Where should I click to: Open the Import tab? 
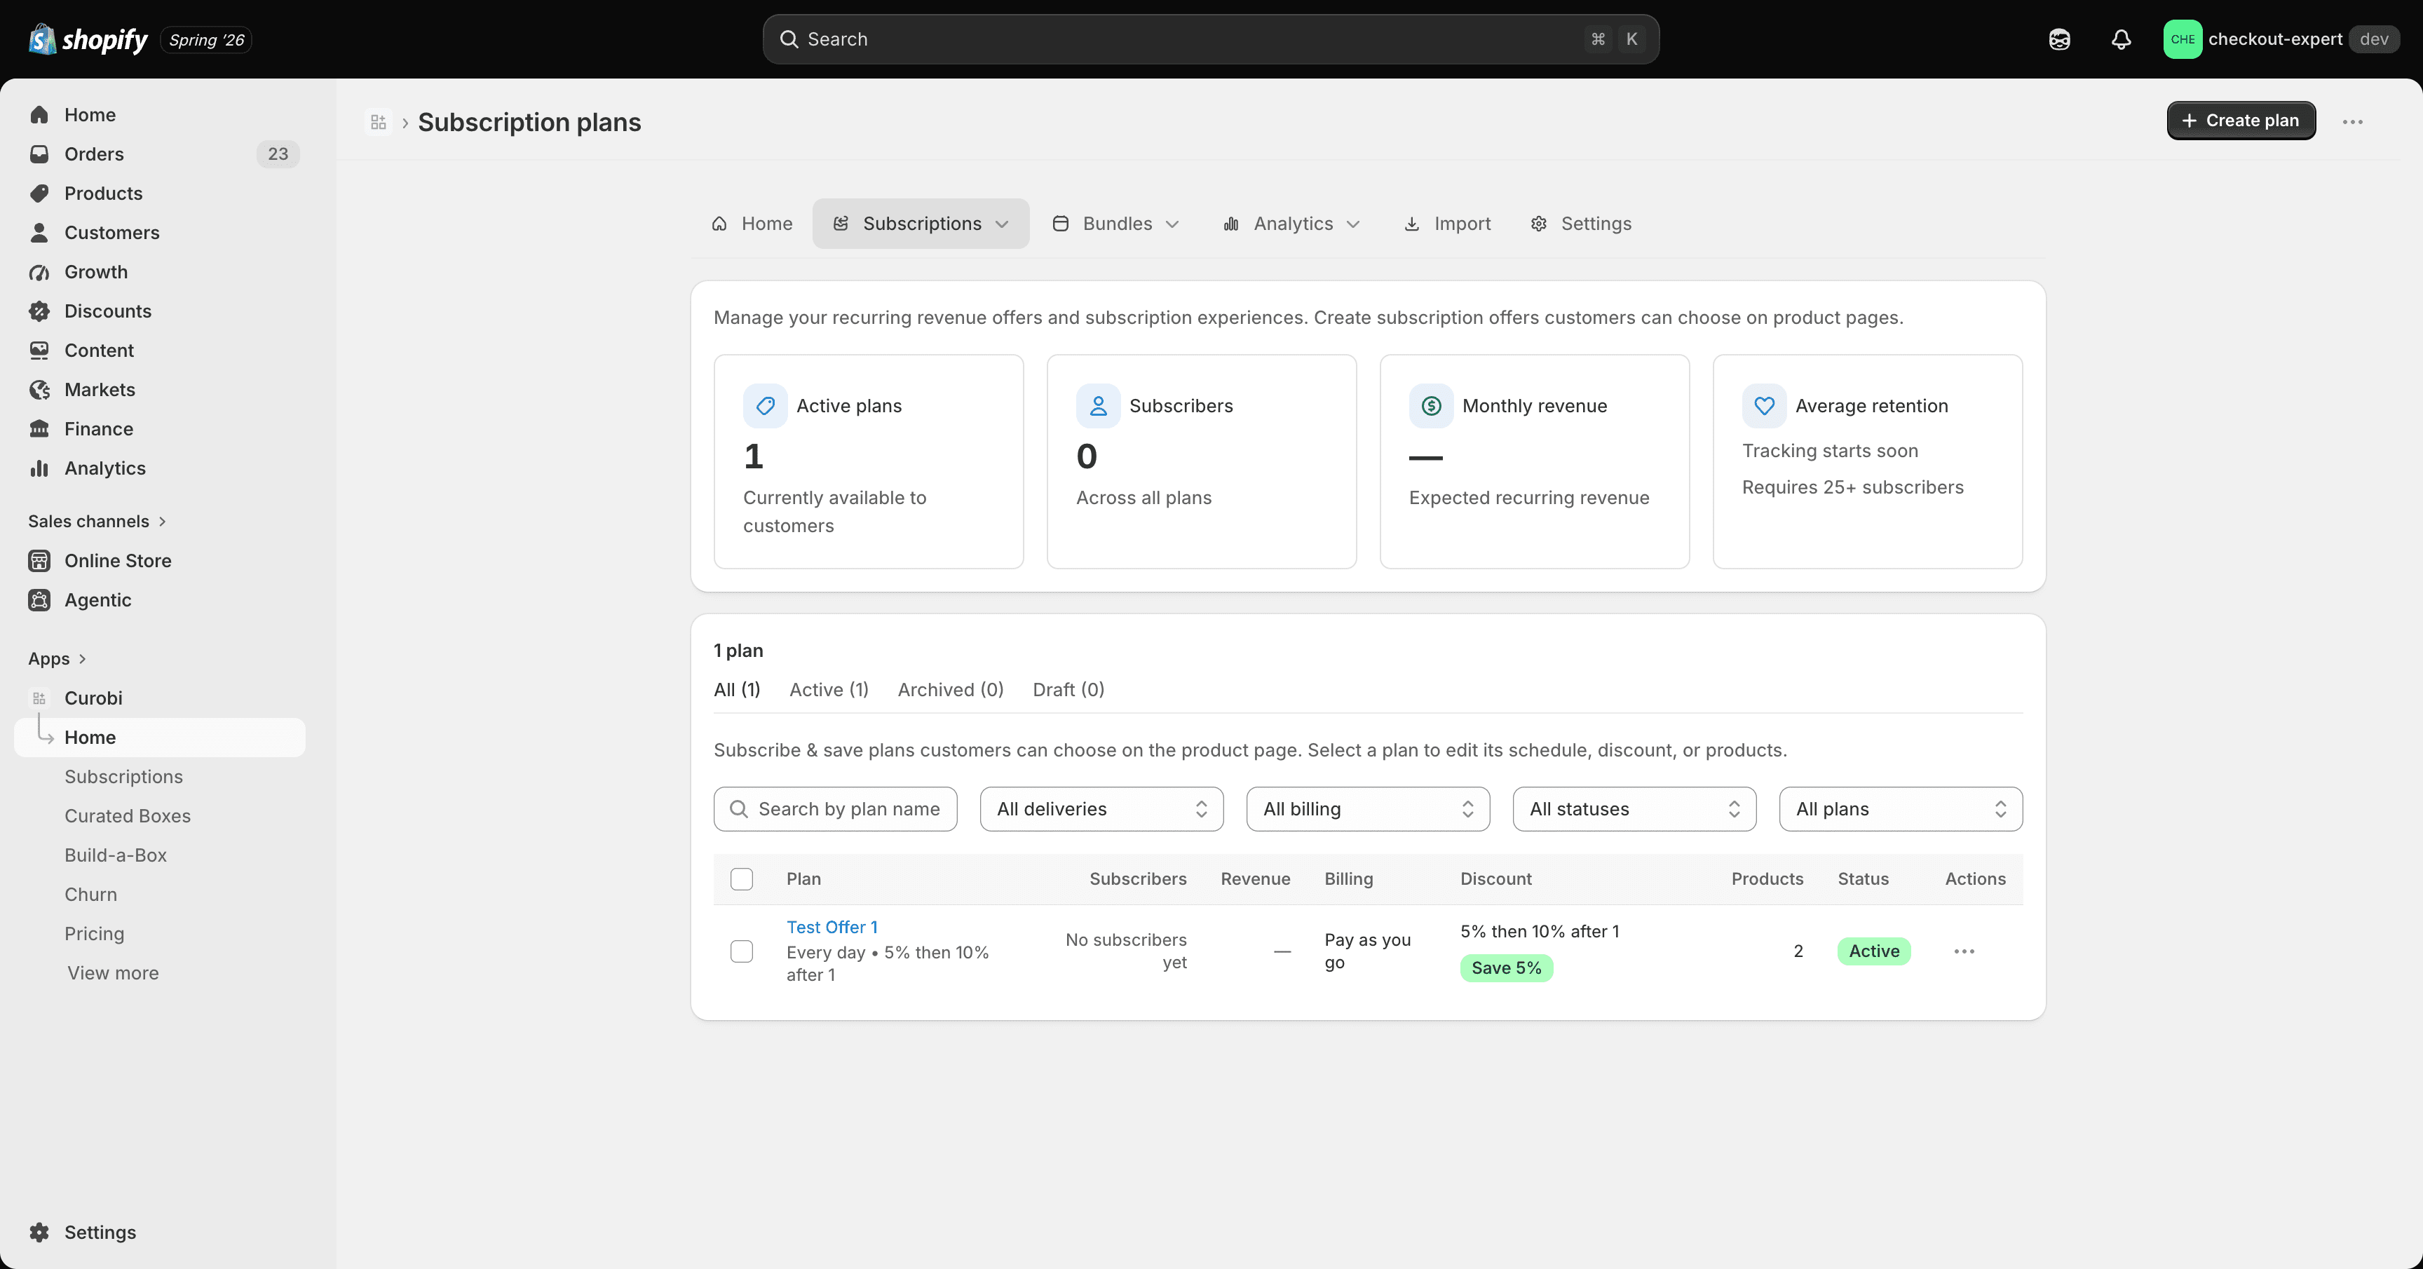pyautogui.click(x=1446, y=224)
